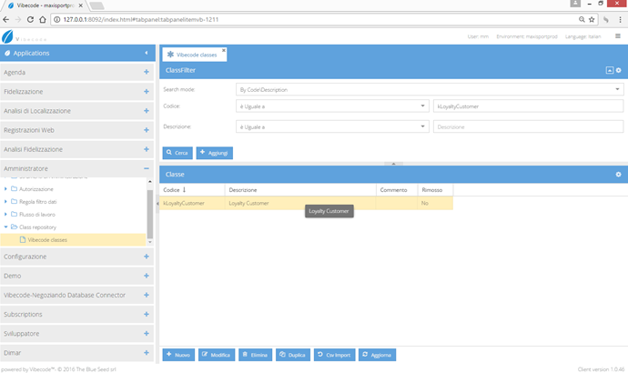Select the Vibecode classes tab
This screenshot has width=628, height=373.
click(x=194, y=55)
